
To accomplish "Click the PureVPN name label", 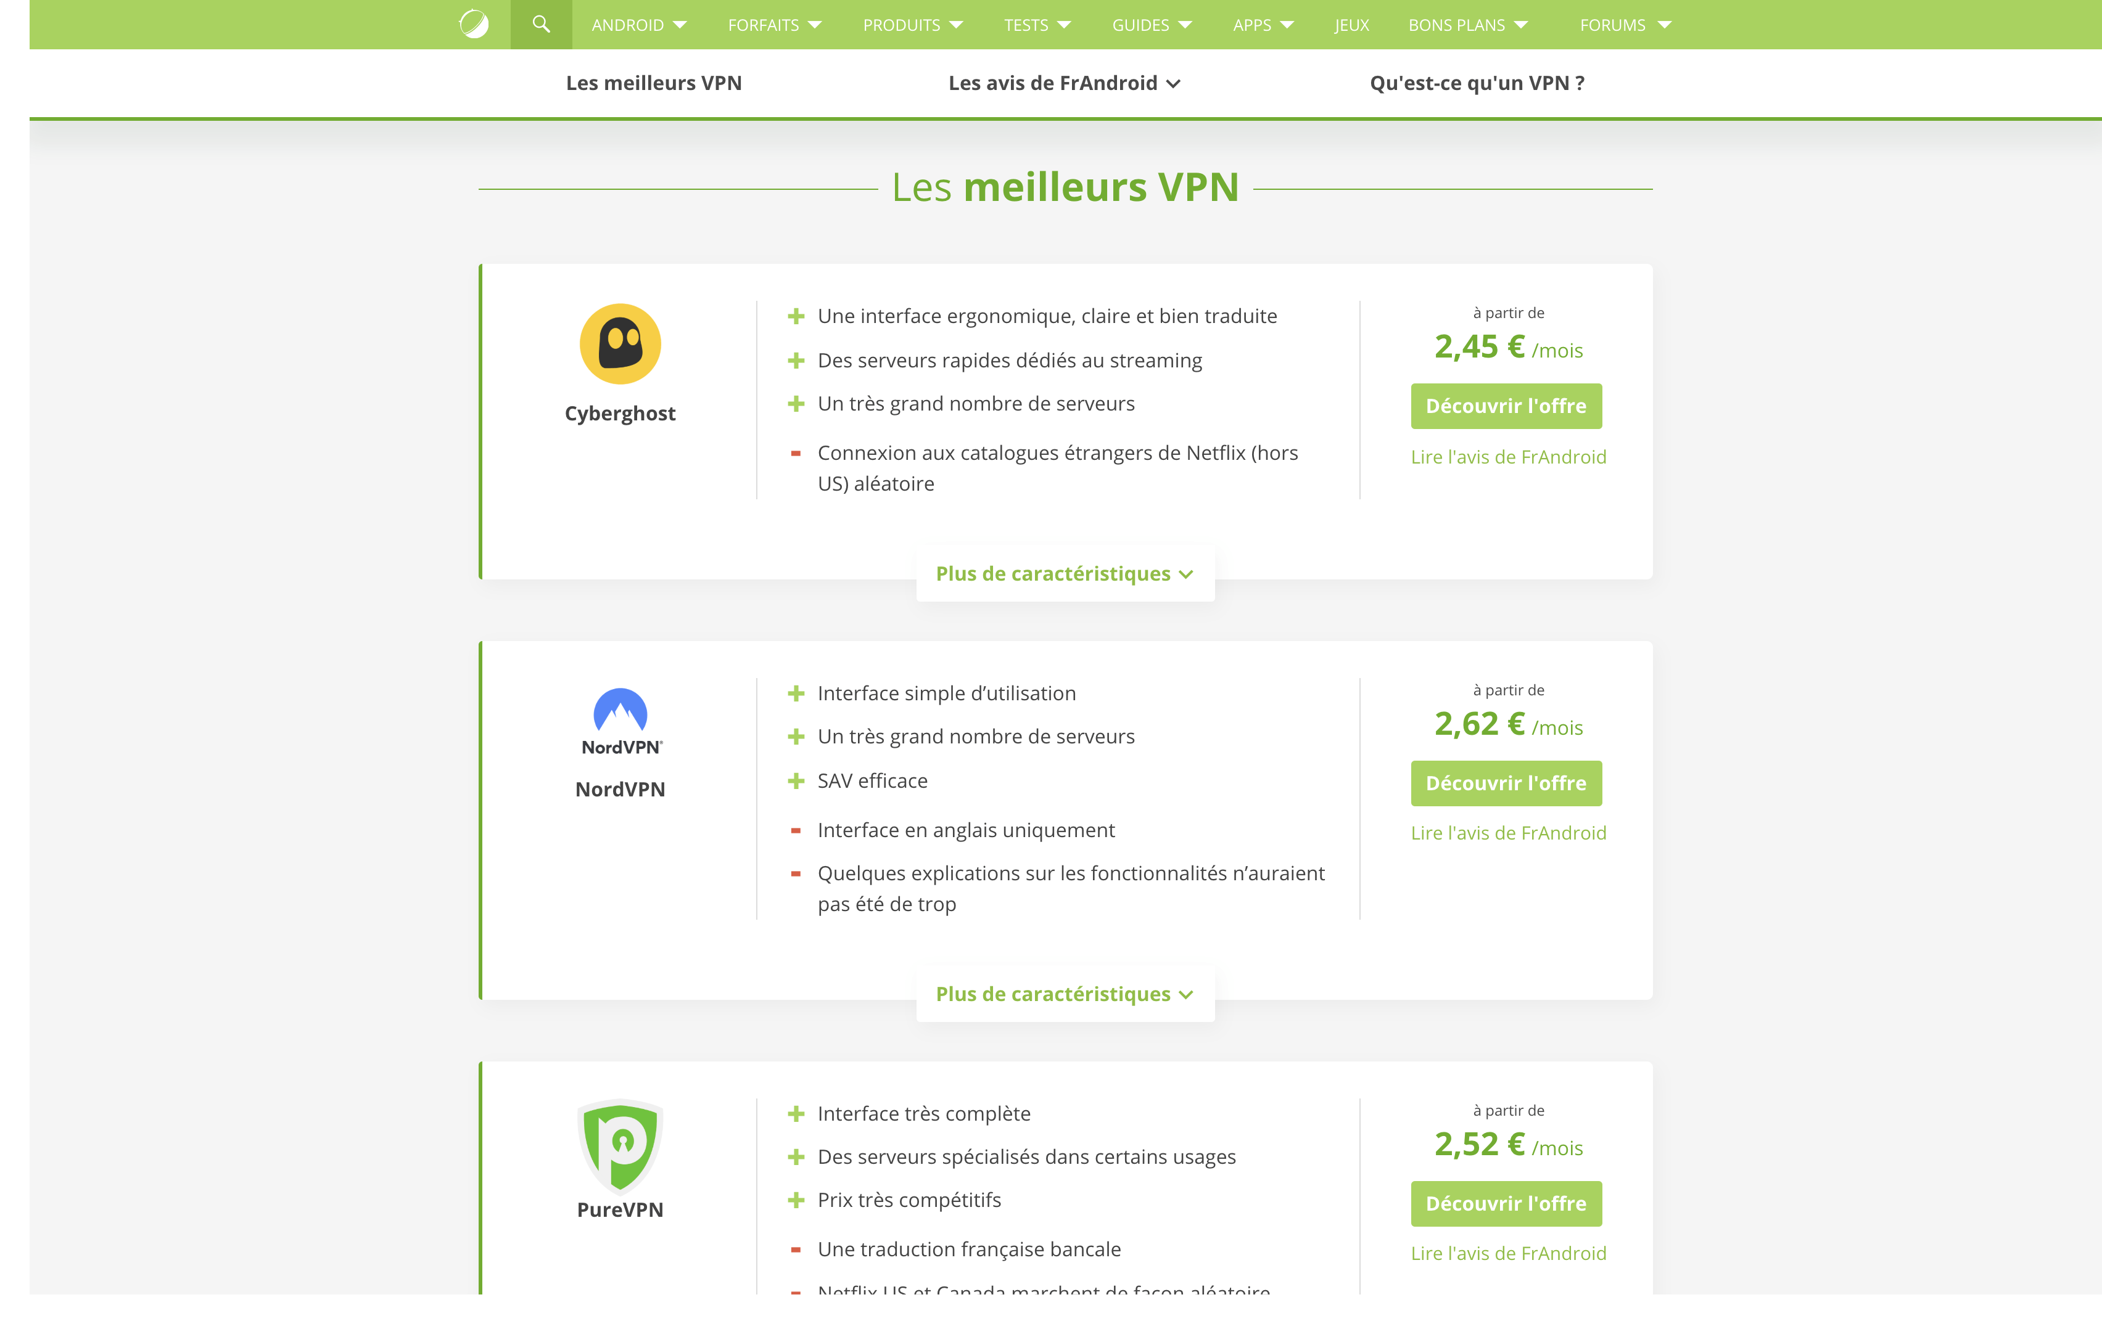I will 620,1209.
